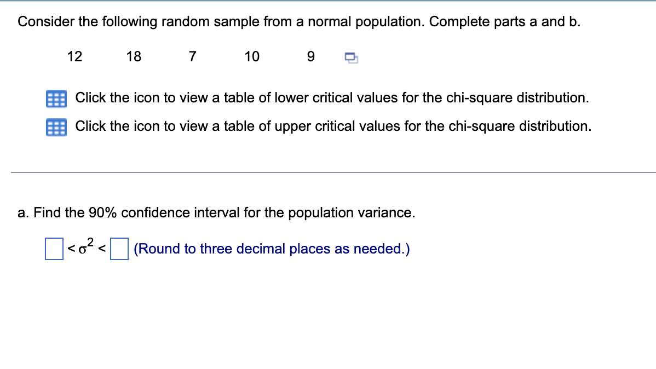View the upper chi-square table via its grid icon
The width and height of the screenshot is (656, 369).
pyautogui.click(x=55, y=126)
